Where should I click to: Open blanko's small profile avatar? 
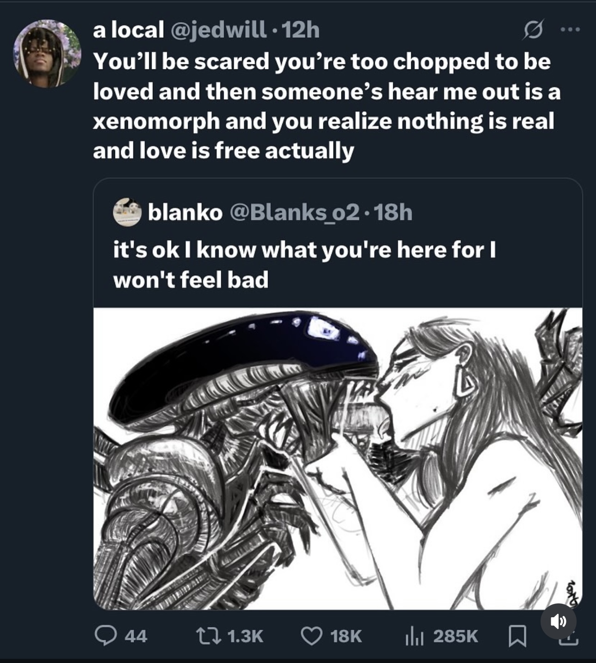coord(127,212)
